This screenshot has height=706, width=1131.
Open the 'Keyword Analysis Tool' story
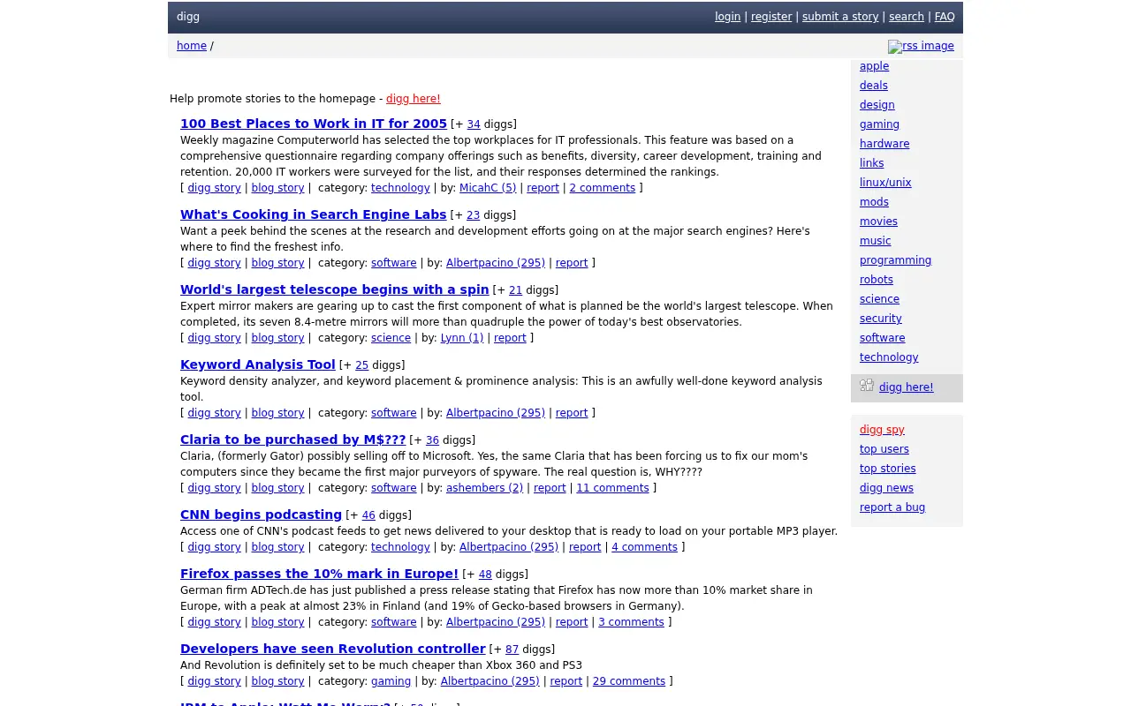click(x=258, y=364)
